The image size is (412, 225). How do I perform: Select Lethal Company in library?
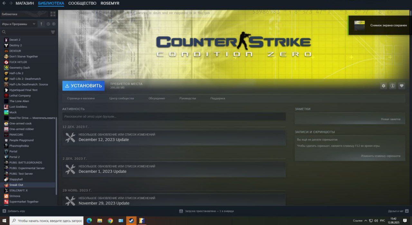[x=28, y=95]
